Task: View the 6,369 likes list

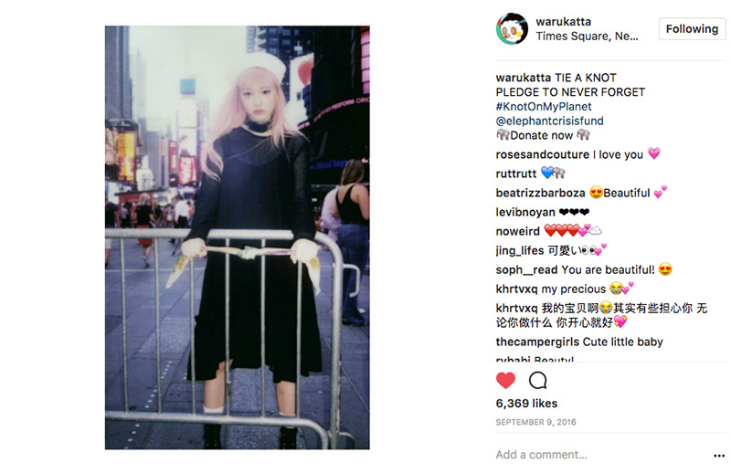Action: pyautogui.click(x=526, y=403)
